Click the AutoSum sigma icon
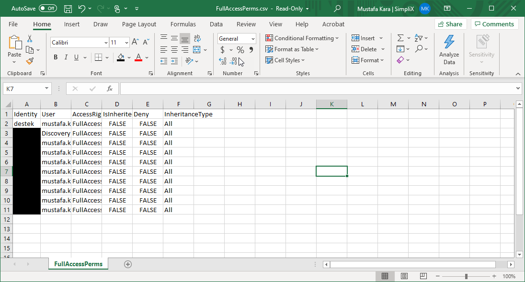This screenshot has height=282, width=525. [x=400, y=38]
